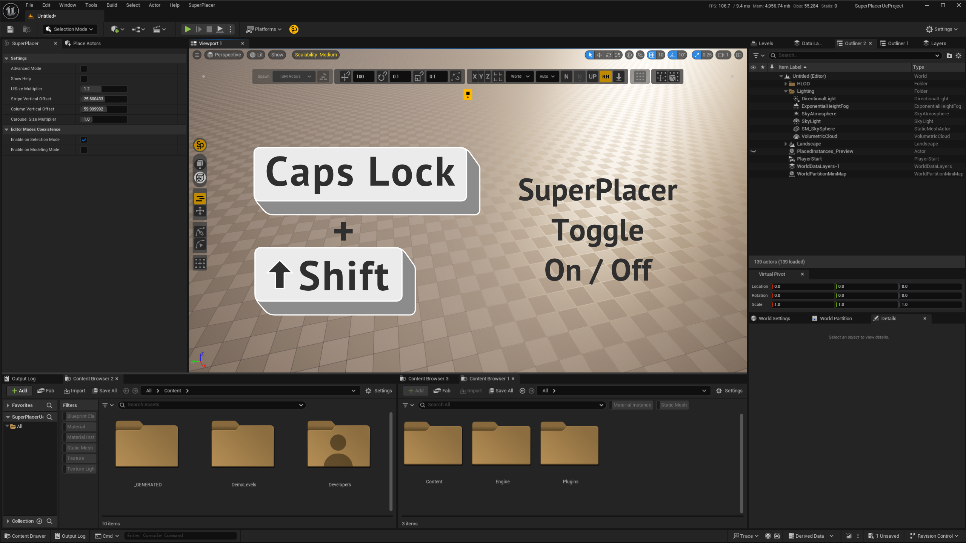Click the save level icon
The image size is (966, 543).
[x=10, y=29]
